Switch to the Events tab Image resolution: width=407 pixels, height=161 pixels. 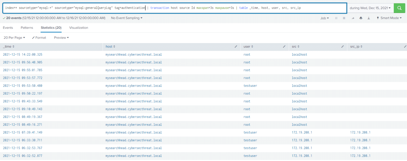(x=8, y=28)
